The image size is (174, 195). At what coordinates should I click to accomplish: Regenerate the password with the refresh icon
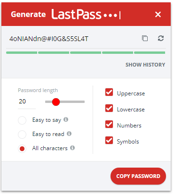click(161, 38)
